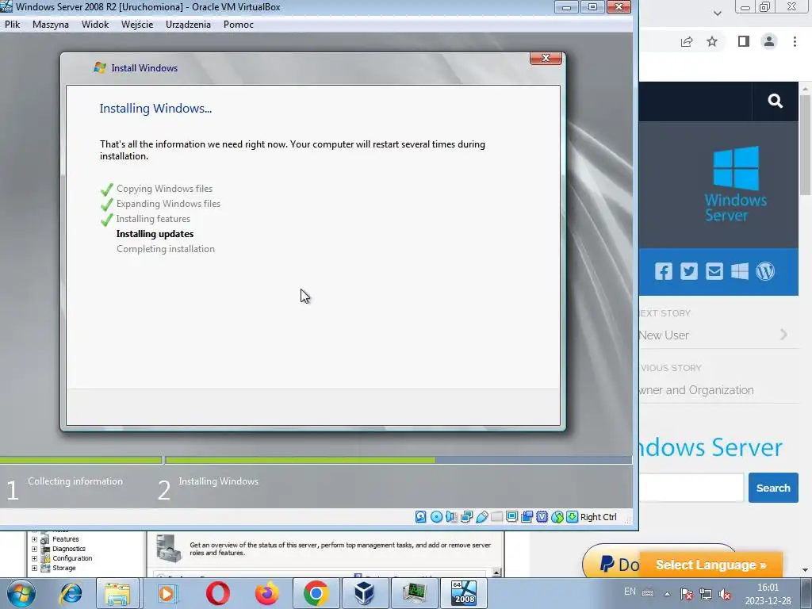Click the 'Completing installation' step text

pyautogui.click(x=165, y=248)
